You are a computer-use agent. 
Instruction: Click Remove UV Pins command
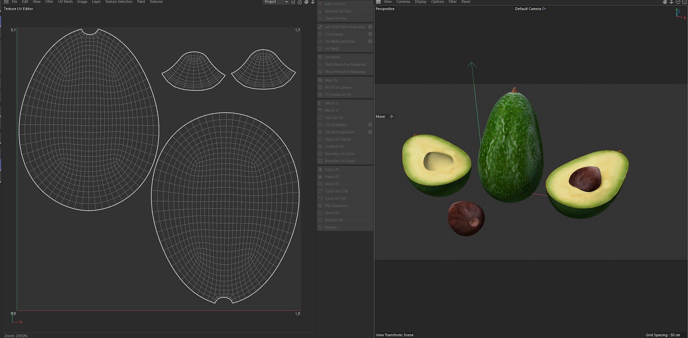345,11
